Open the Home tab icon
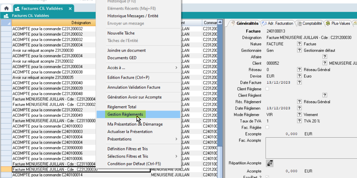Screen dimensions: 357x178 6,8
